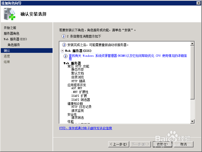Click 请求筛选 entry
Image resolution: width=202 pixels, height=152 pixels.
(77, 118)
